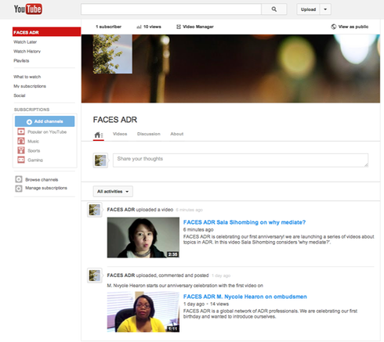This screenshot has height=342, width=384.
Task: Click the Gaming channel icon
Action: [21, 160]
